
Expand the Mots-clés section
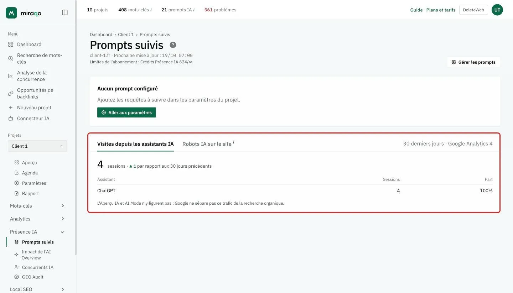[37, 206]
